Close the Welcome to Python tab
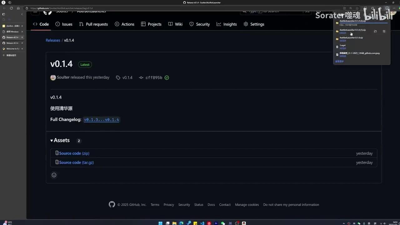The image size is (400, 225). (22, 49)
